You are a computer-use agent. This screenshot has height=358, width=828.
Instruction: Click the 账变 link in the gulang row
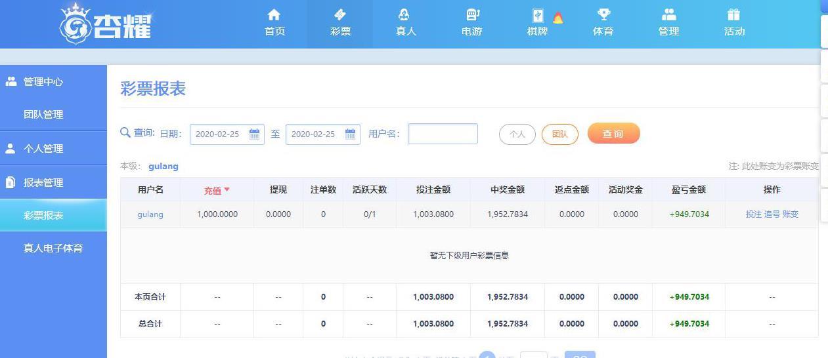(791, 214)
